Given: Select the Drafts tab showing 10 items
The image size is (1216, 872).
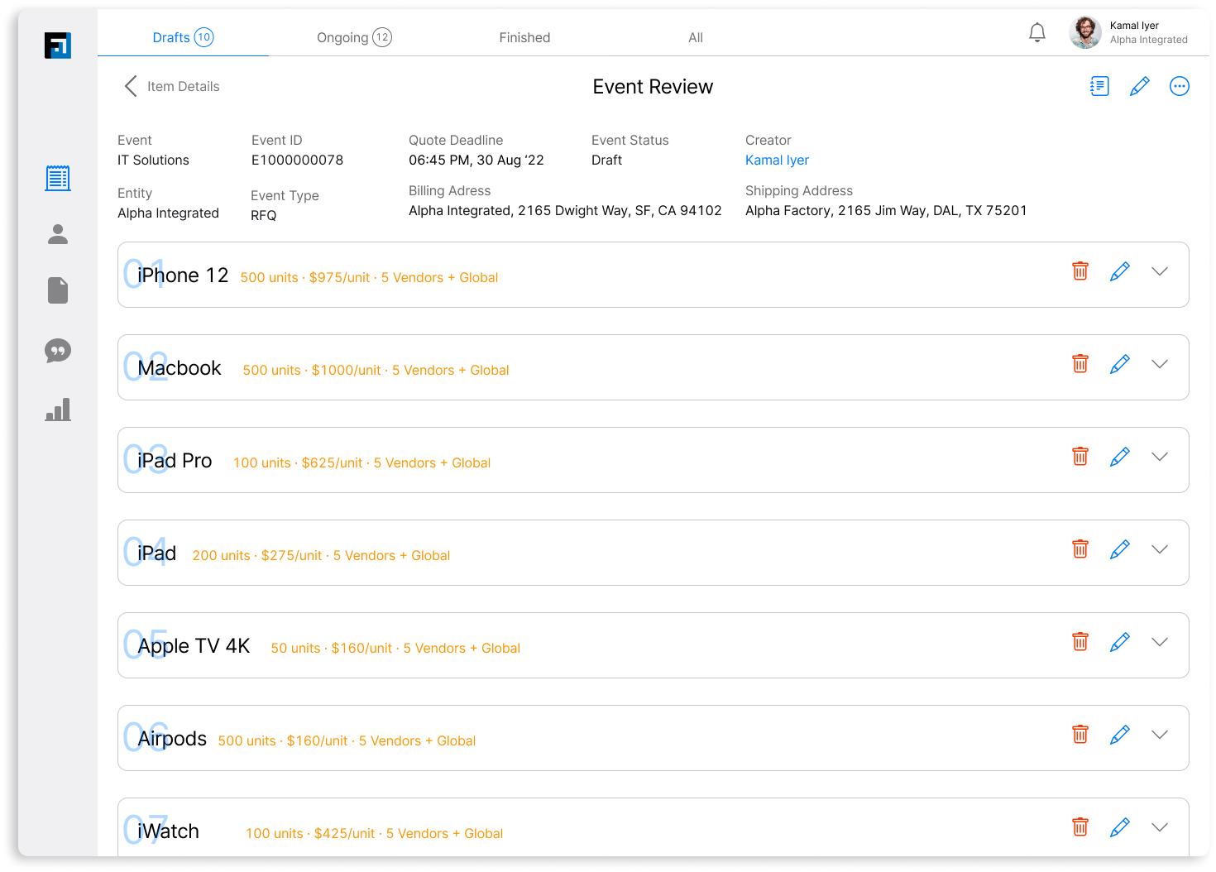Looking at the screenshot, I should pyautogui.click(x=183, y=37).
